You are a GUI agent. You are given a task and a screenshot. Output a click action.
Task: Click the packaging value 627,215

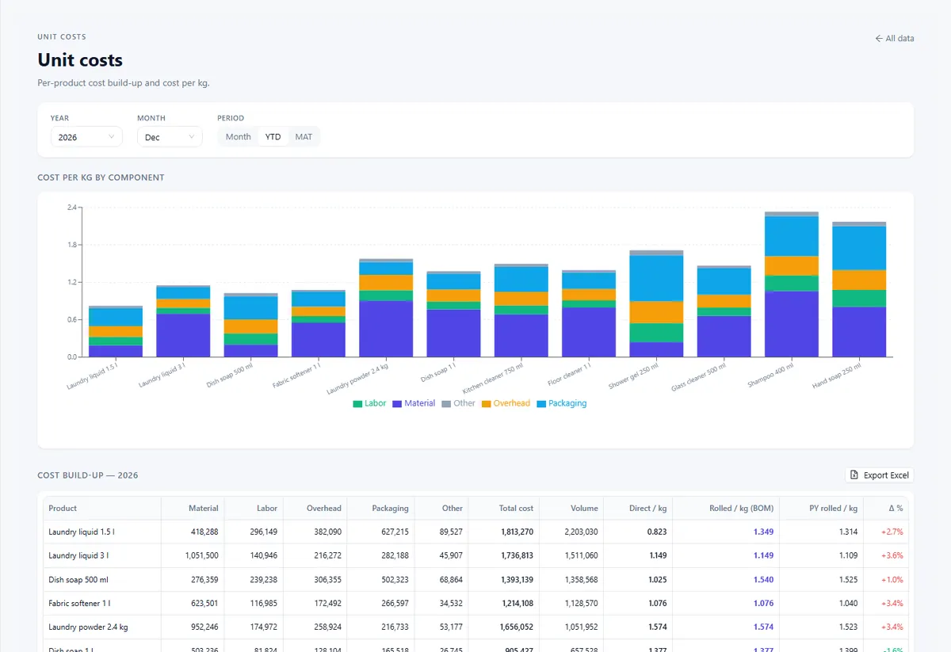pyautogui.click(x=395, y=532)
